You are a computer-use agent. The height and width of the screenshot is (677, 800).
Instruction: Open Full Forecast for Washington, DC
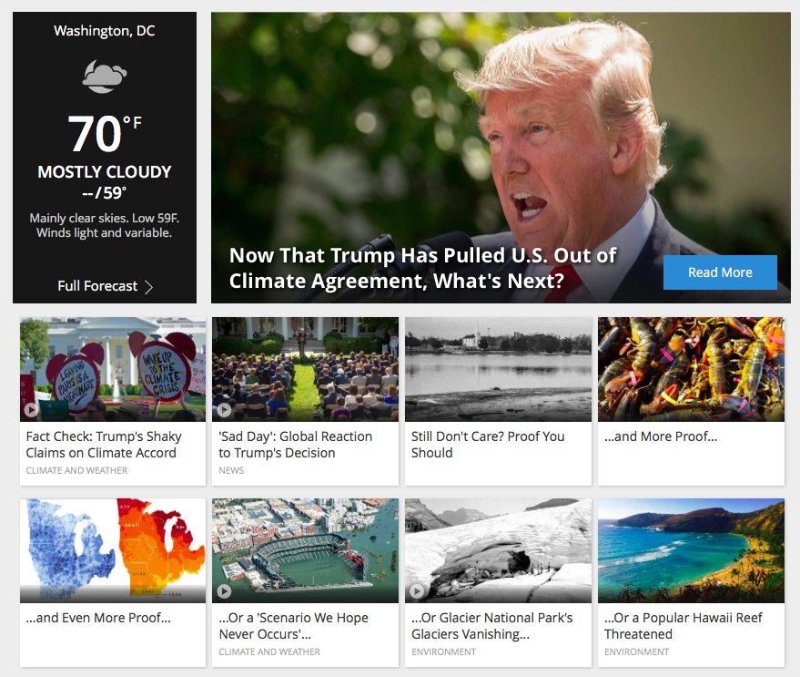click(105, 286)
